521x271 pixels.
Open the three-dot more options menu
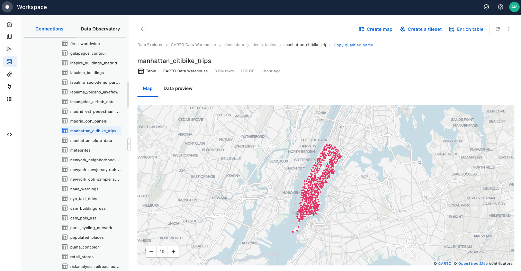pyautogui.click(x=509, y=29)
